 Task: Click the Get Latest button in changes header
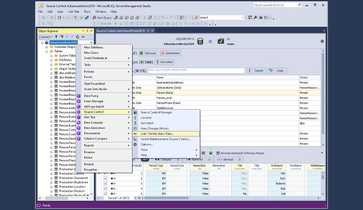(x=165, y=62)
